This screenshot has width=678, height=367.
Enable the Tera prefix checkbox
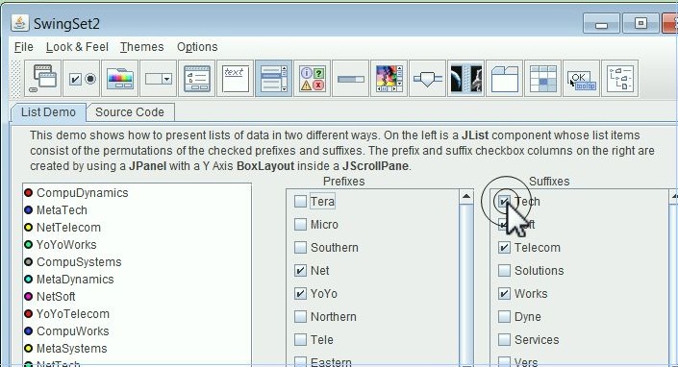coord(300,201)
